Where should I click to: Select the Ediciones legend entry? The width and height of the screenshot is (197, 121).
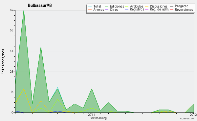coord(117,6)
